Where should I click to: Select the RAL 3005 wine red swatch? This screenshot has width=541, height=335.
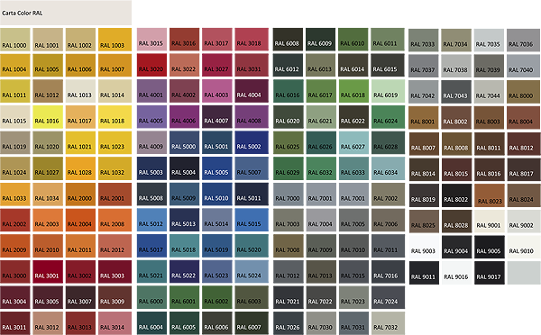48,297
